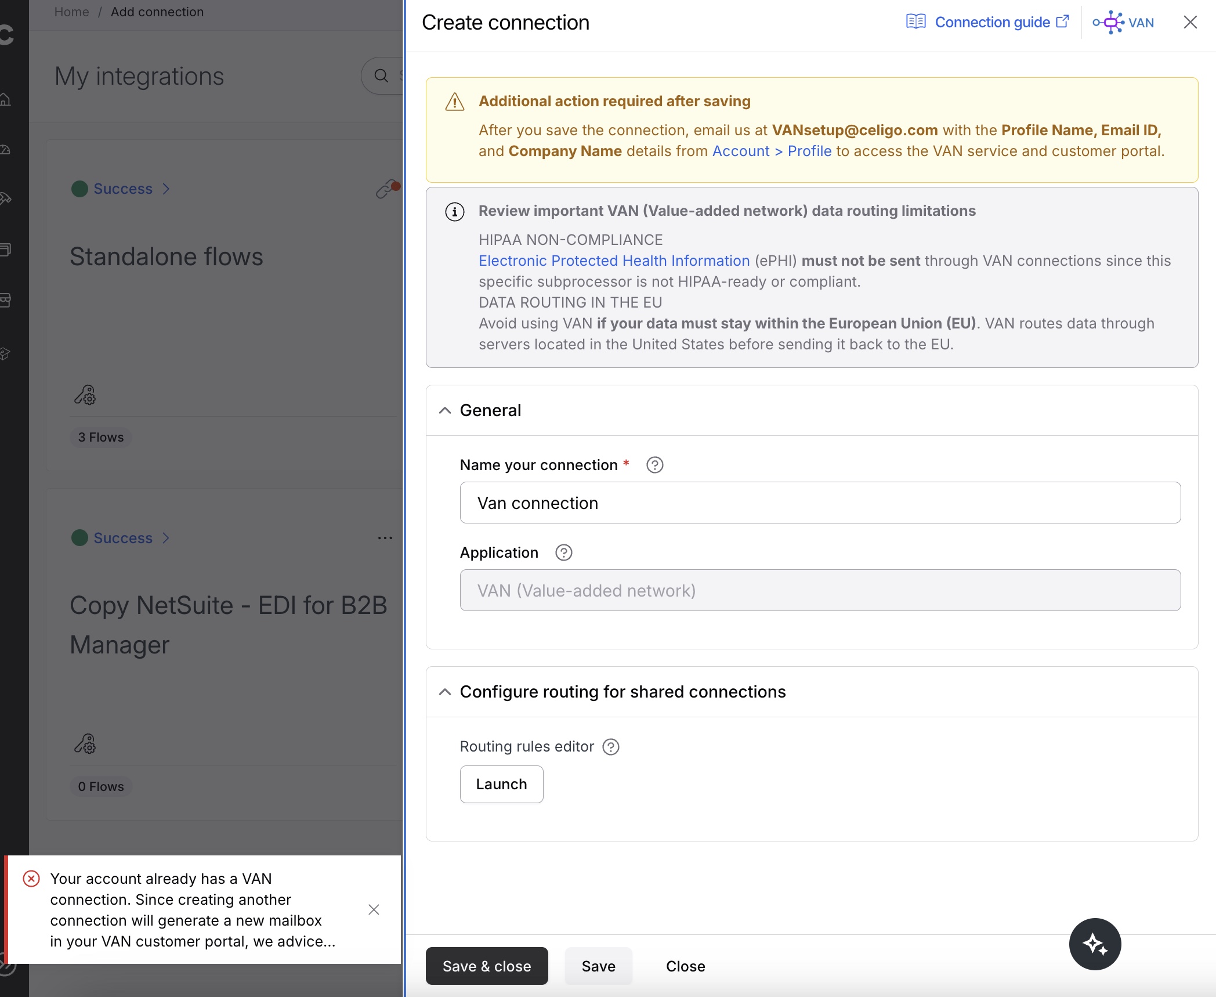
Task: Click the Save button
Action: coord(598,966)
